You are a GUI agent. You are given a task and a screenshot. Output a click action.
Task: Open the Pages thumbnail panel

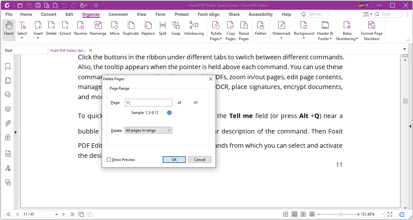click(x=8, y=80)
